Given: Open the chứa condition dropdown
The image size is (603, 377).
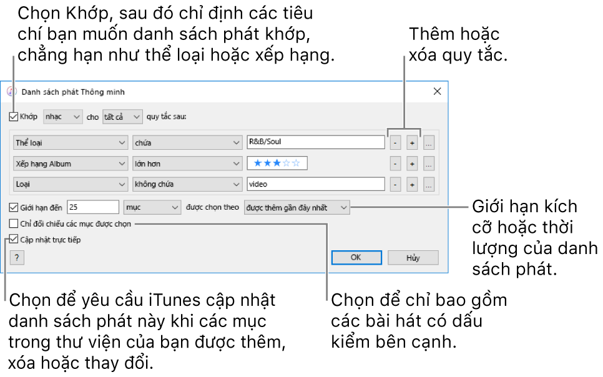Looking at the screenshot, I should click(187, 143).
